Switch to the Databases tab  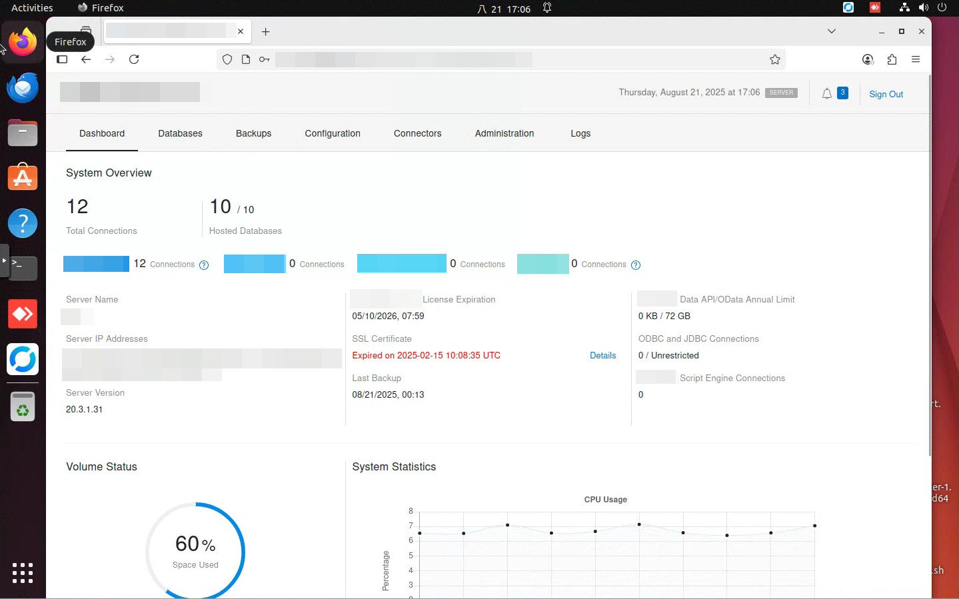click(x=180, y=133)
